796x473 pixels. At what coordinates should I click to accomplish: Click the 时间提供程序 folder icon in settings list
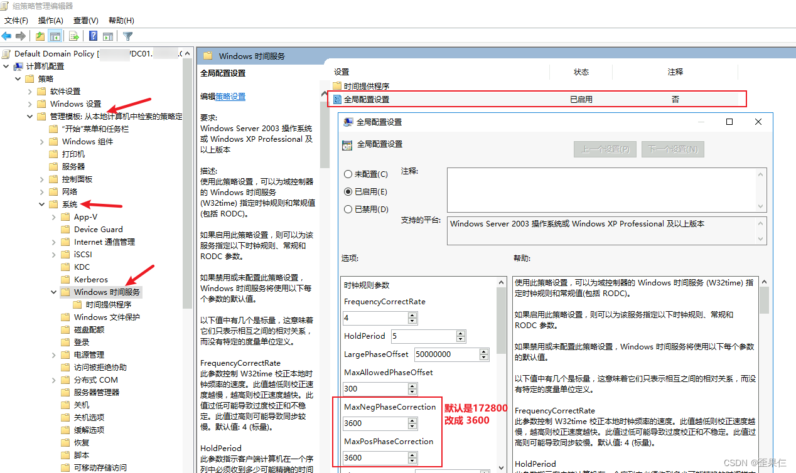pyautogui.click(x=337, y=86)
